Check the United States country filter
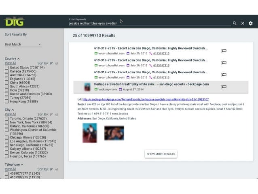 (x=6, y=67)
